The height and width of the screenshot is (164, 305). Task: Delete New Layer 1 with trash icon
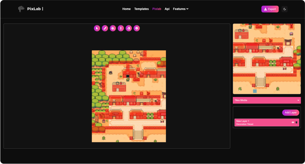[x=296, y=122]
